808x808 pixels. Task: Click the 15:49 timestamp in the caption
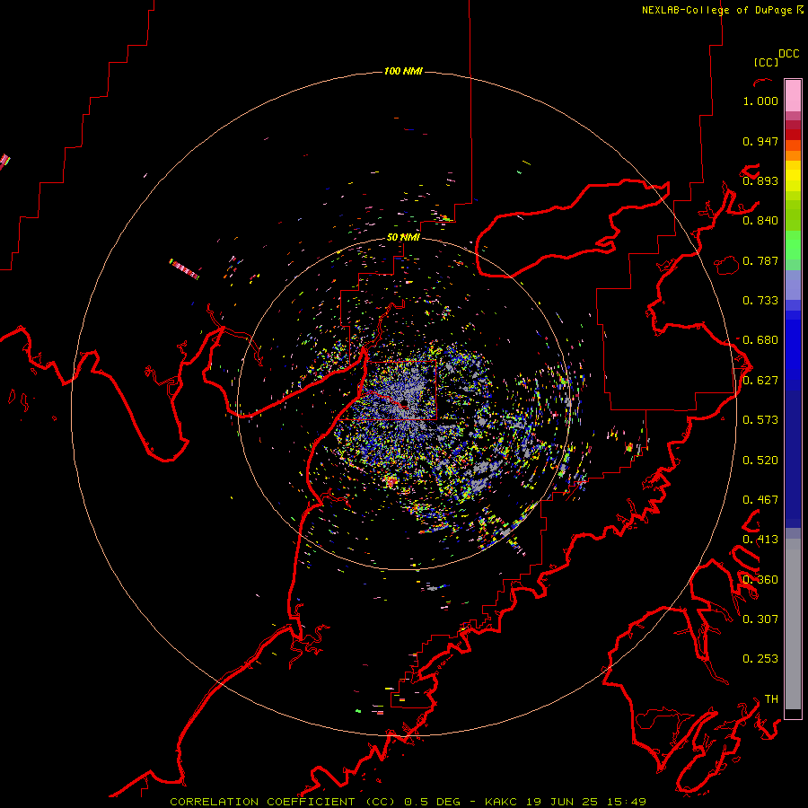(626, 802)
